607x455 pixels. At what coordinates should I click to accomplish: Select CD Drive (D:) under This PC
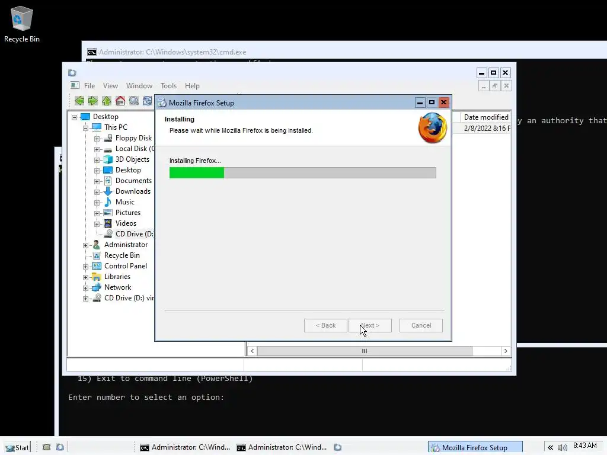point(135,233)
